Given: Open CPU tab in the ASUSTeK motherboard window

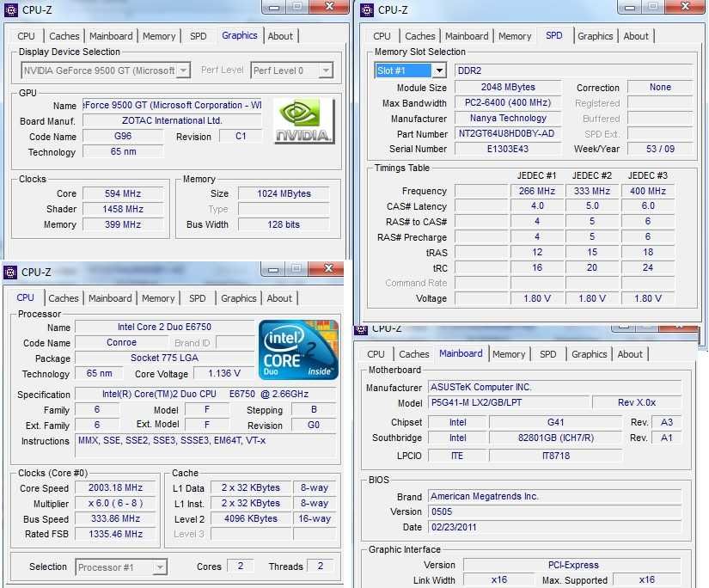Looking at the screenshot, I should [376, 354].
